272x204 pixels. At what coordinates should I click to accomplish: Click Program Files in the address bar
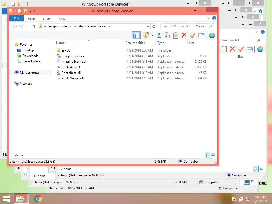[58, 26]
